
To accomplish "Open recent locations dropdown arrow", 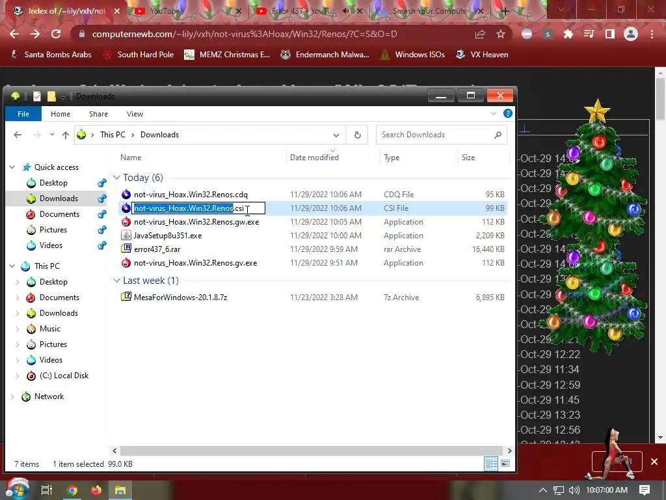I will [52, 135].
